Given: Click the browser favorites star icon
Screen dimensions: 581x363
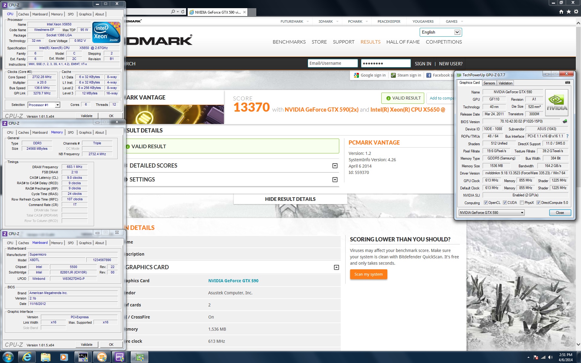Looking at the screenshot, I should (x=569, y=12).
